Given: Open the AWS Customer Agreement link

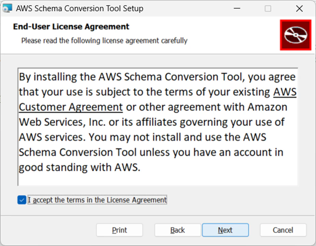Looking at the screenshot, I should (71, 107).
